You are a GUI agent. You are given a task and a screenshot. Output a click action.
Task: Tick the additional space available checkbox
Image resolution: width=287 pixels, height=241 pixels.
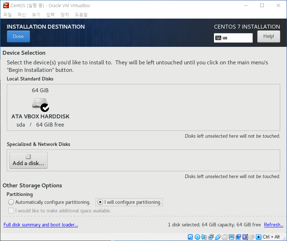(11, 211)
